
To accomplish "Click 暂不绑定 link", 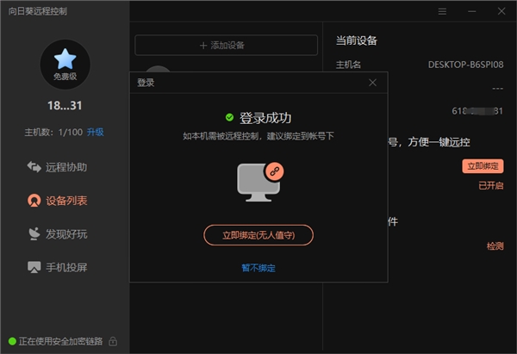I will [x=258, y=268].
